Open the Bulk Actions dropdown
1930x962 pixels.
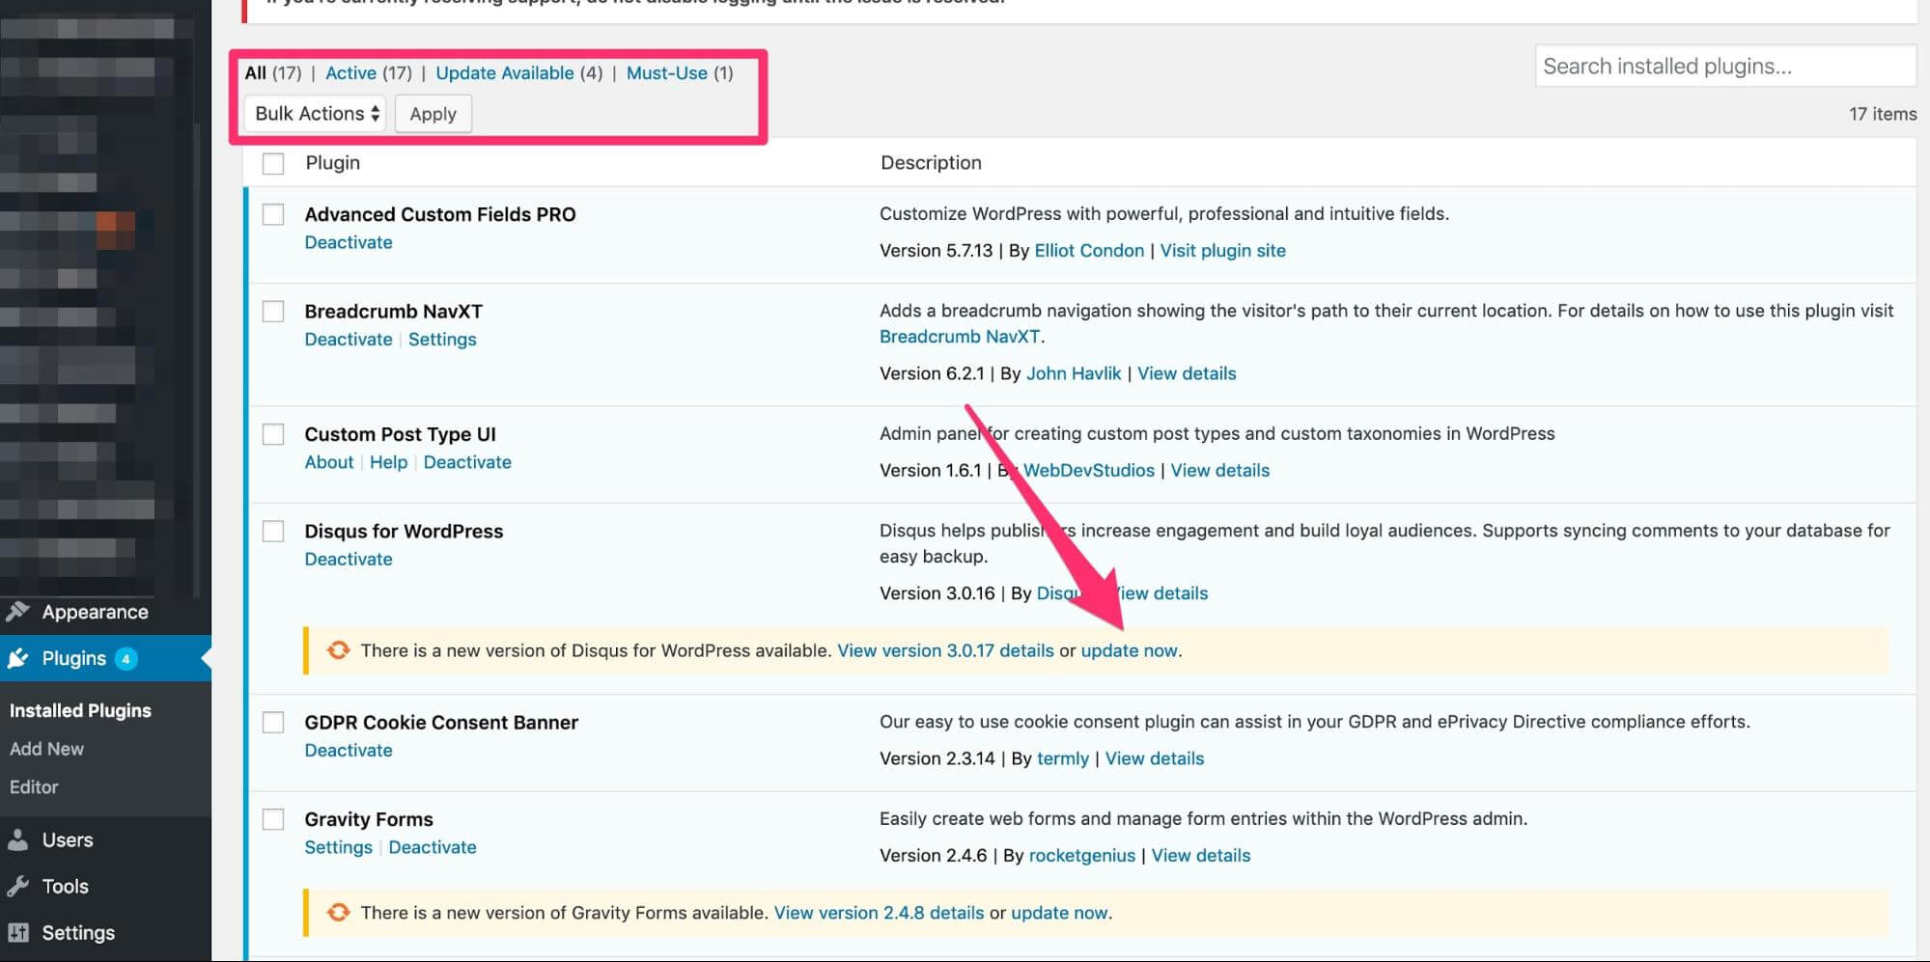click(315, 114)
